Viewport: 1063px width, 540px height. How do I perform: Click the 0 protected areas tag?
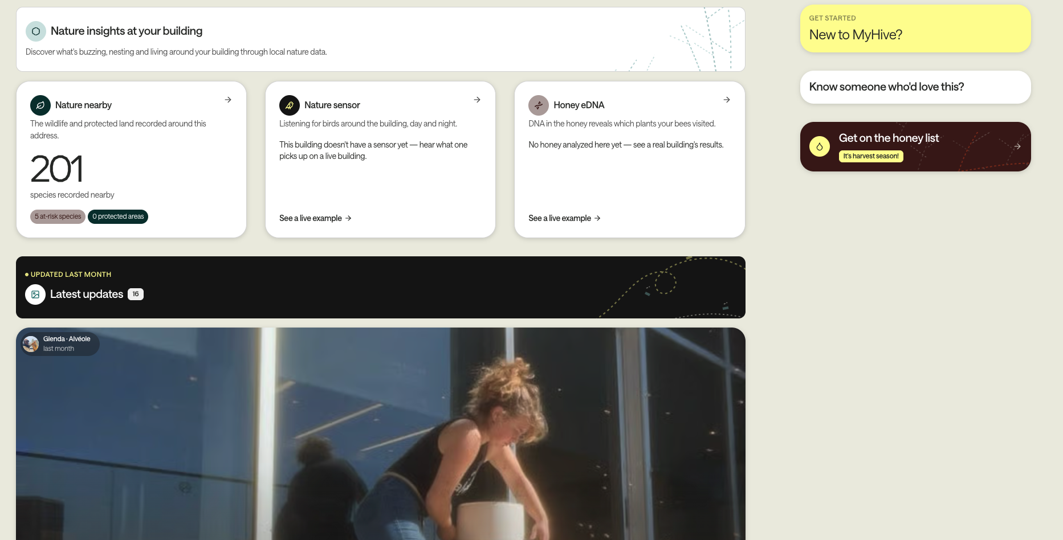coord(118,216)
